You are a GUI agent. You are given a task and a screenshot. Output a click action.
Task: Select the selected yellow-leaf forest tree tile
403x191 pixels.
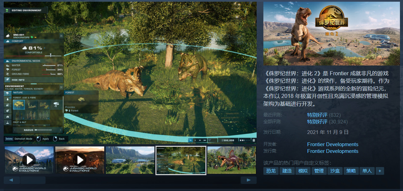[x=19, y=105]
